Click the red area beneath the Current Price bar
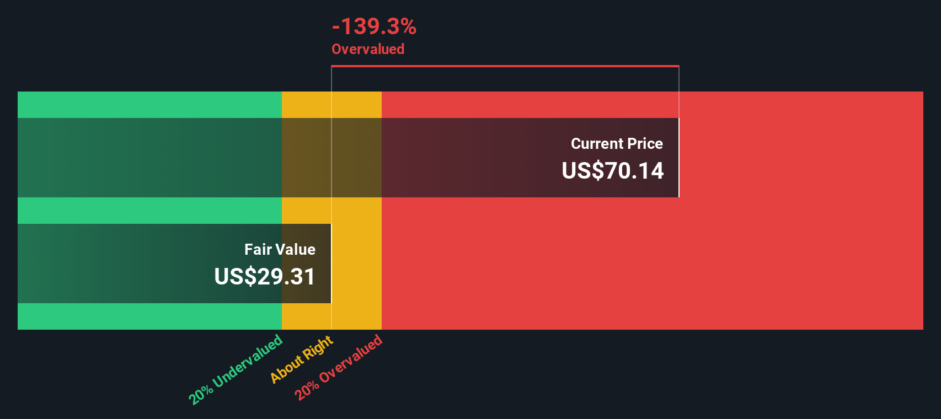This screenshot has height=419, width=941. [653, 264]
